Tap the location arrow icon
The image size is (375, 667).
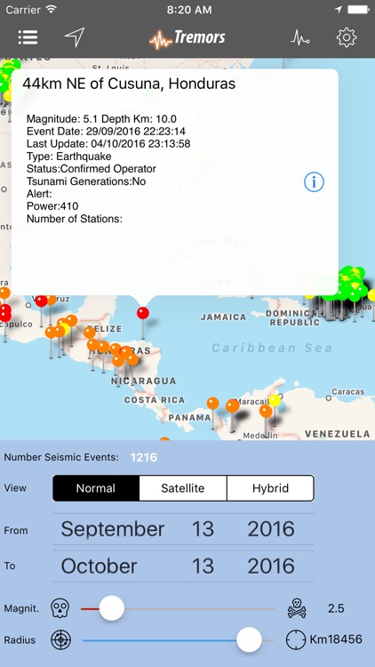[75, 37]
